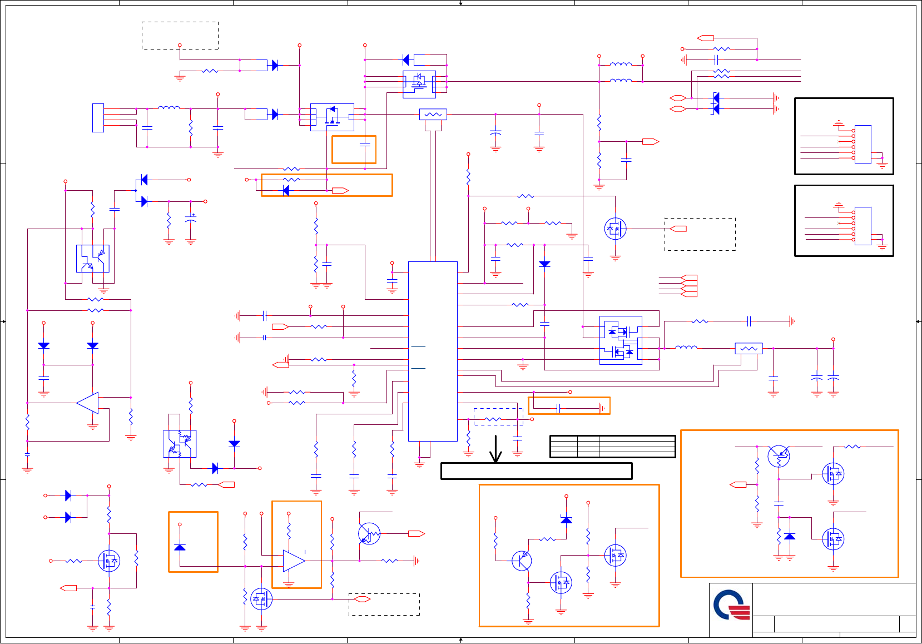Select the blue diode at the top of the bottom orange box
Screen dimensions: 922x644
click(566, 520)
